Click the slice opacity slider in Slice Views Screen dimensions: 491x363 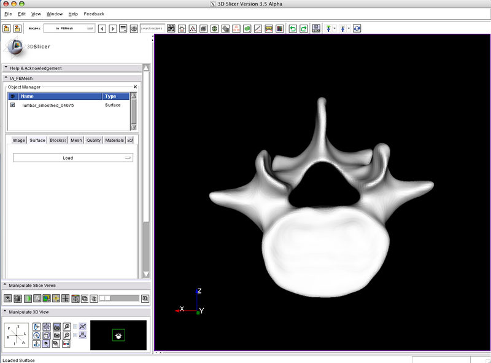pos(118,299)
